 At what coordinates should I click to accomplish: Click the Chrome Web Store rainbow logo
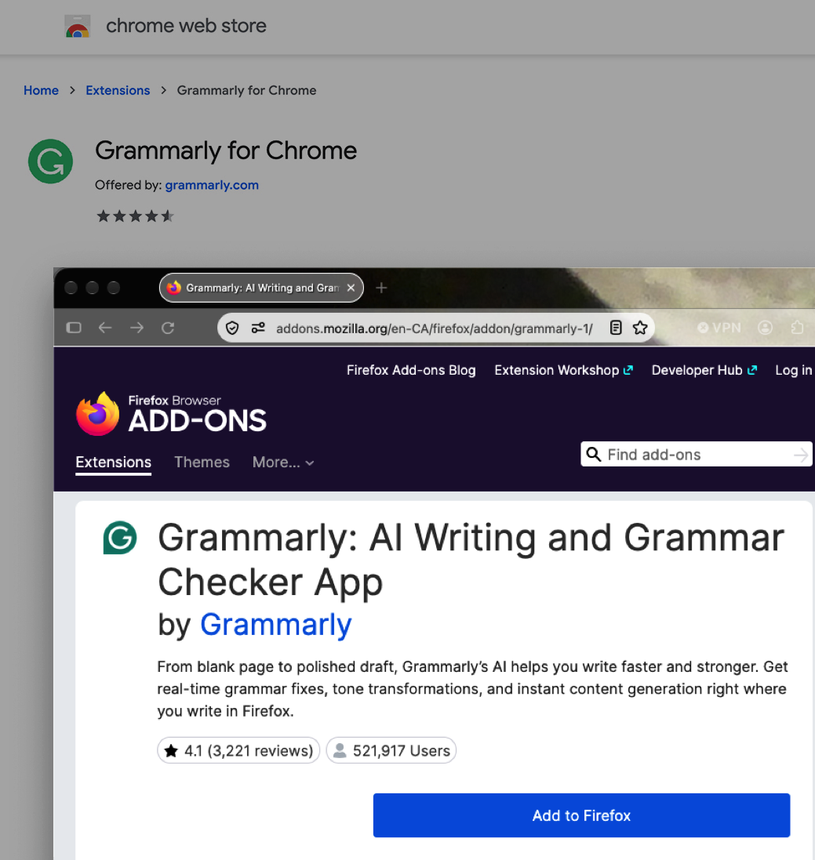click(x=78, y=27)
